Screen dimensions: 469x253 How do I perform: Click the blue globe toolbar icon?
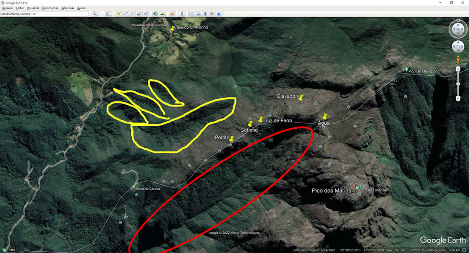[219, 14]
